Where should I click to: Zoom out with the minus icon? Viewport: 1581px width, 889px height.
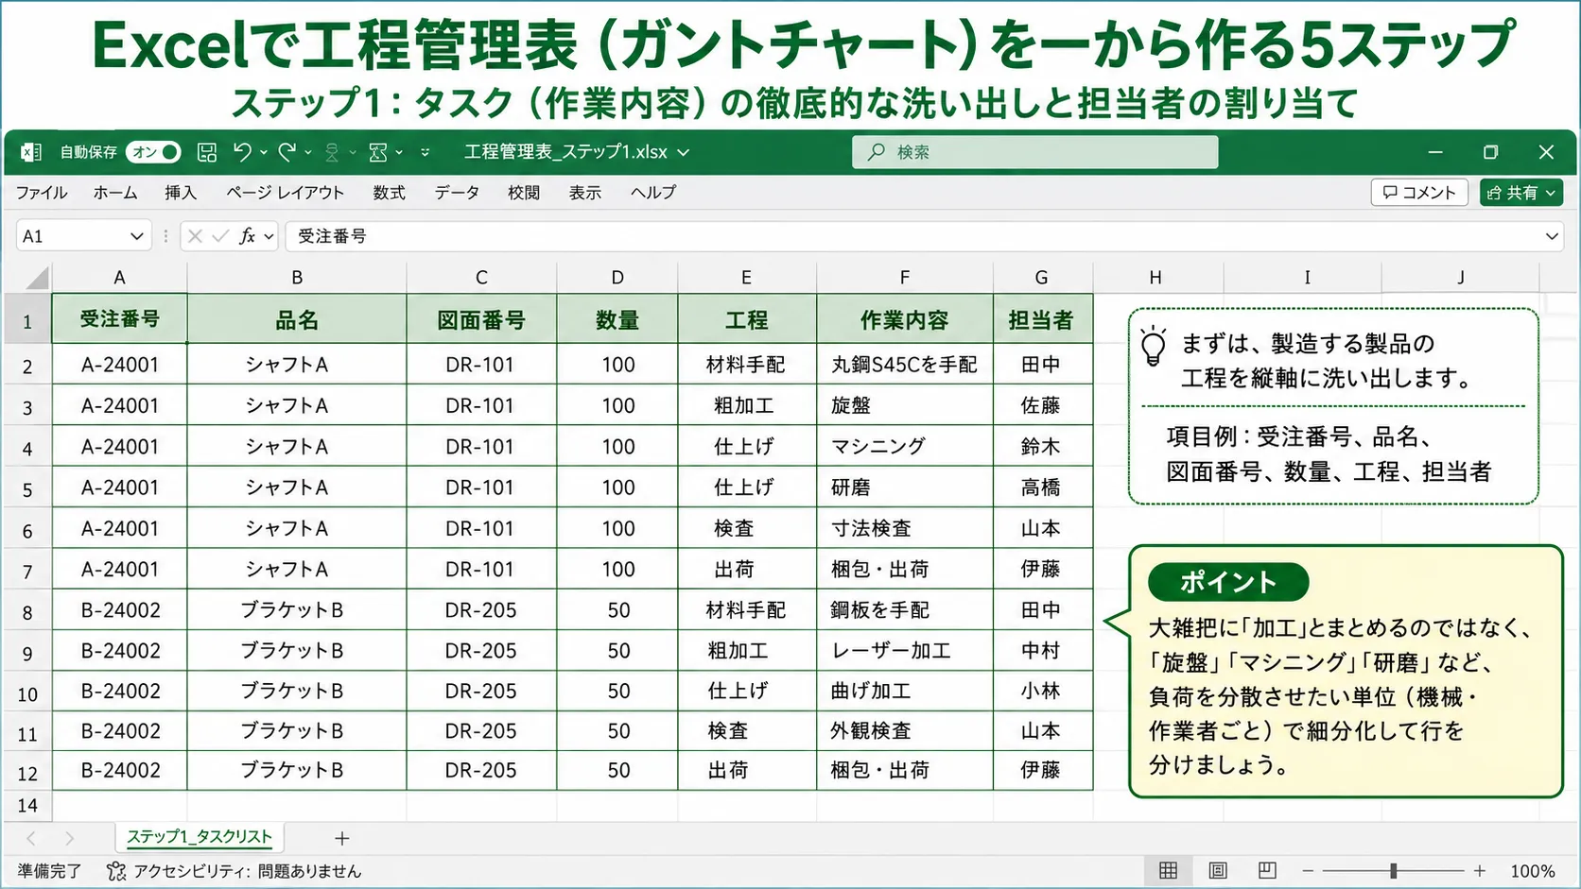1308,870
